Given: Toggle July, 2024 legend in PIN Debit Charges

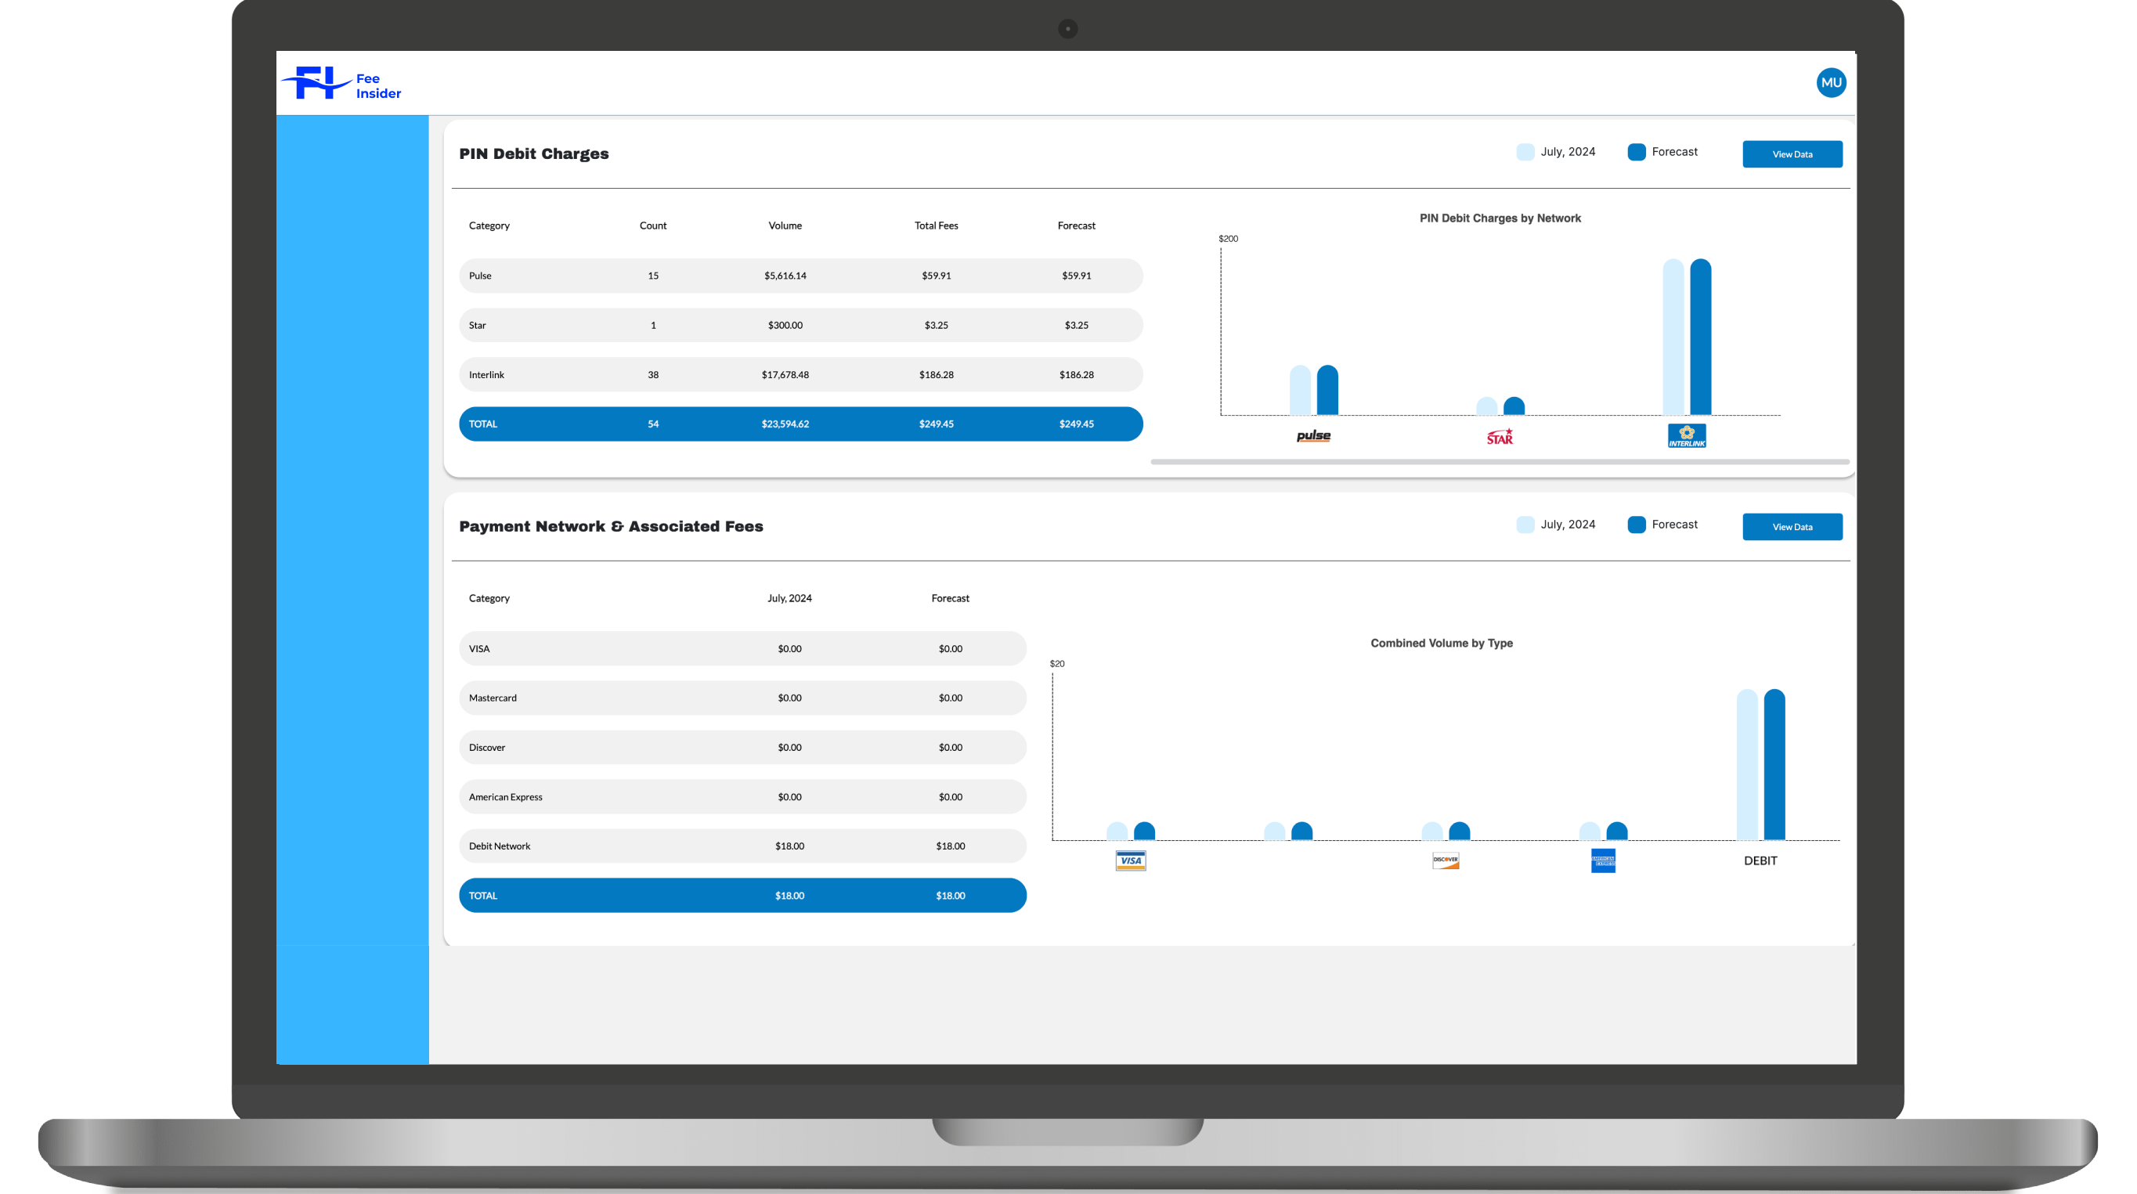Looking at the screenshot, I should pyautogui.click(x=1555, y=152).
